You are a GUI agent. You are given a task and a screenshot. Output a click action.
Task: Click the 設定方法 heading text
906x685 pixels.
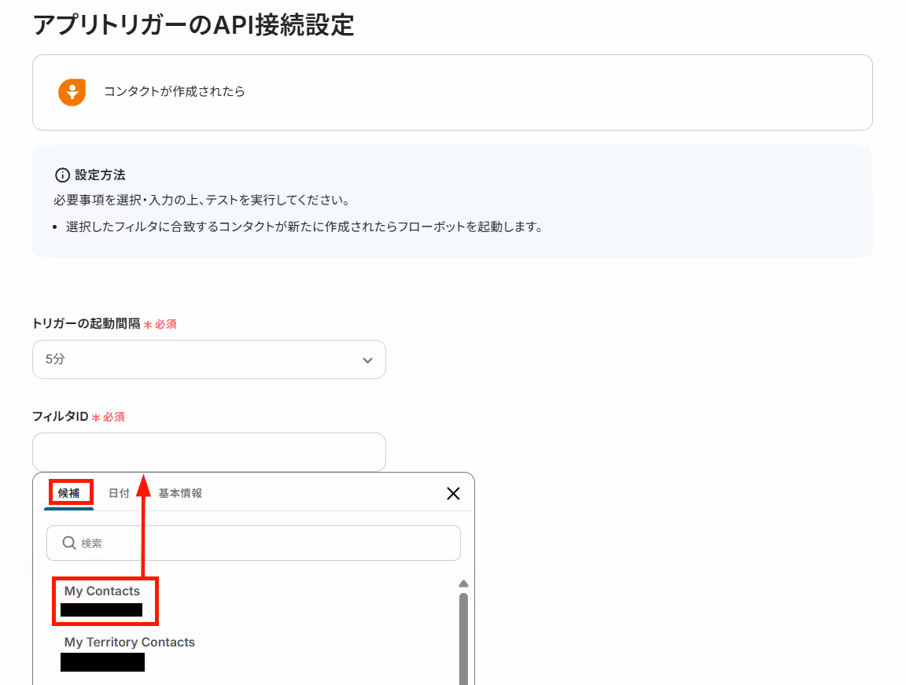click(x=100, y=175)
